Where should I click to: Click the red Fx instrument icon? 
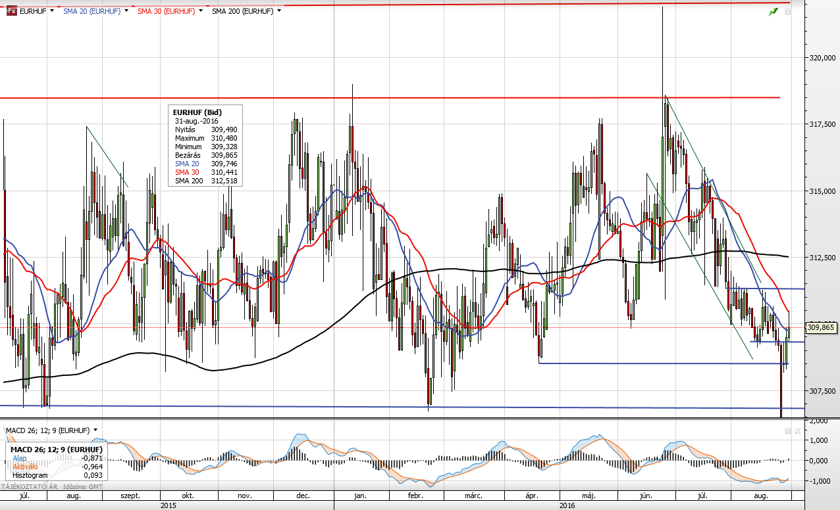point(11,11)
